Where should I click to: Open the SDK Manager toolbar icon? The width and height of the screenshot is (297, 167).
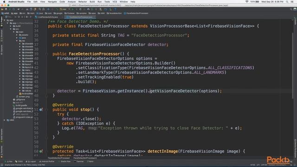pyautogui.click(x=110, y=9)
